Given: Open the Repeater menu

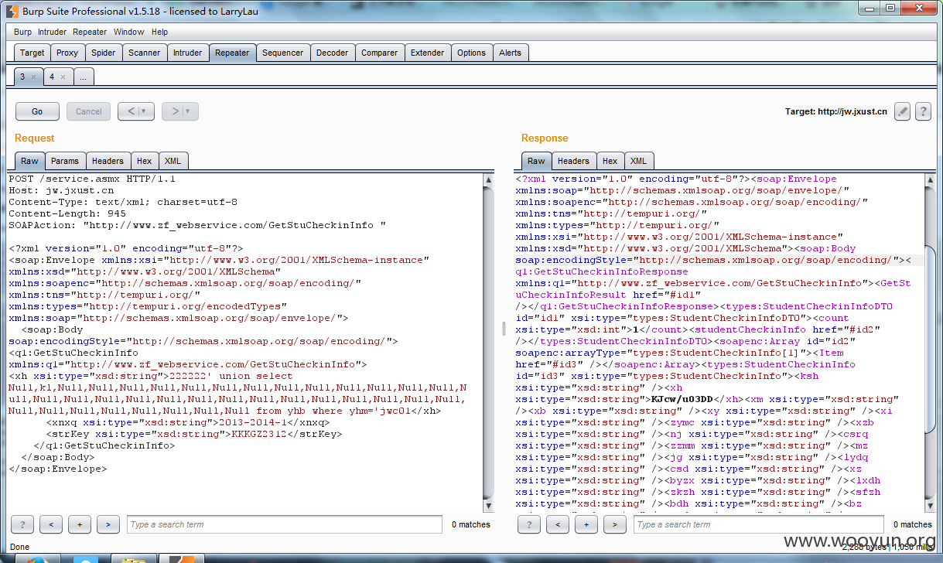Looking at the screenshot, I should click(x=90, y=32).
